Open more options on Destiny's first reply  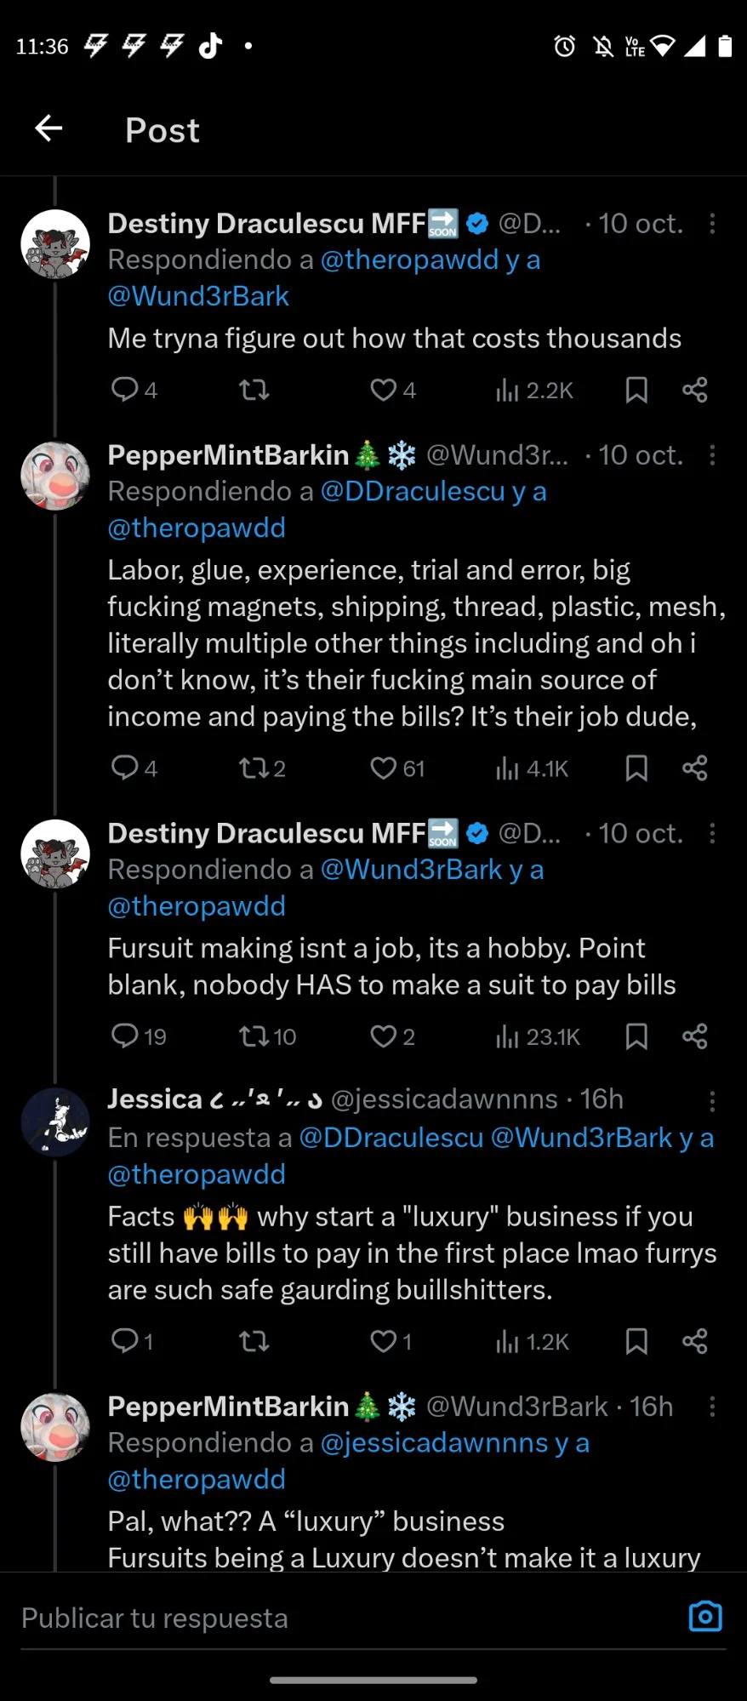point(712,224)
